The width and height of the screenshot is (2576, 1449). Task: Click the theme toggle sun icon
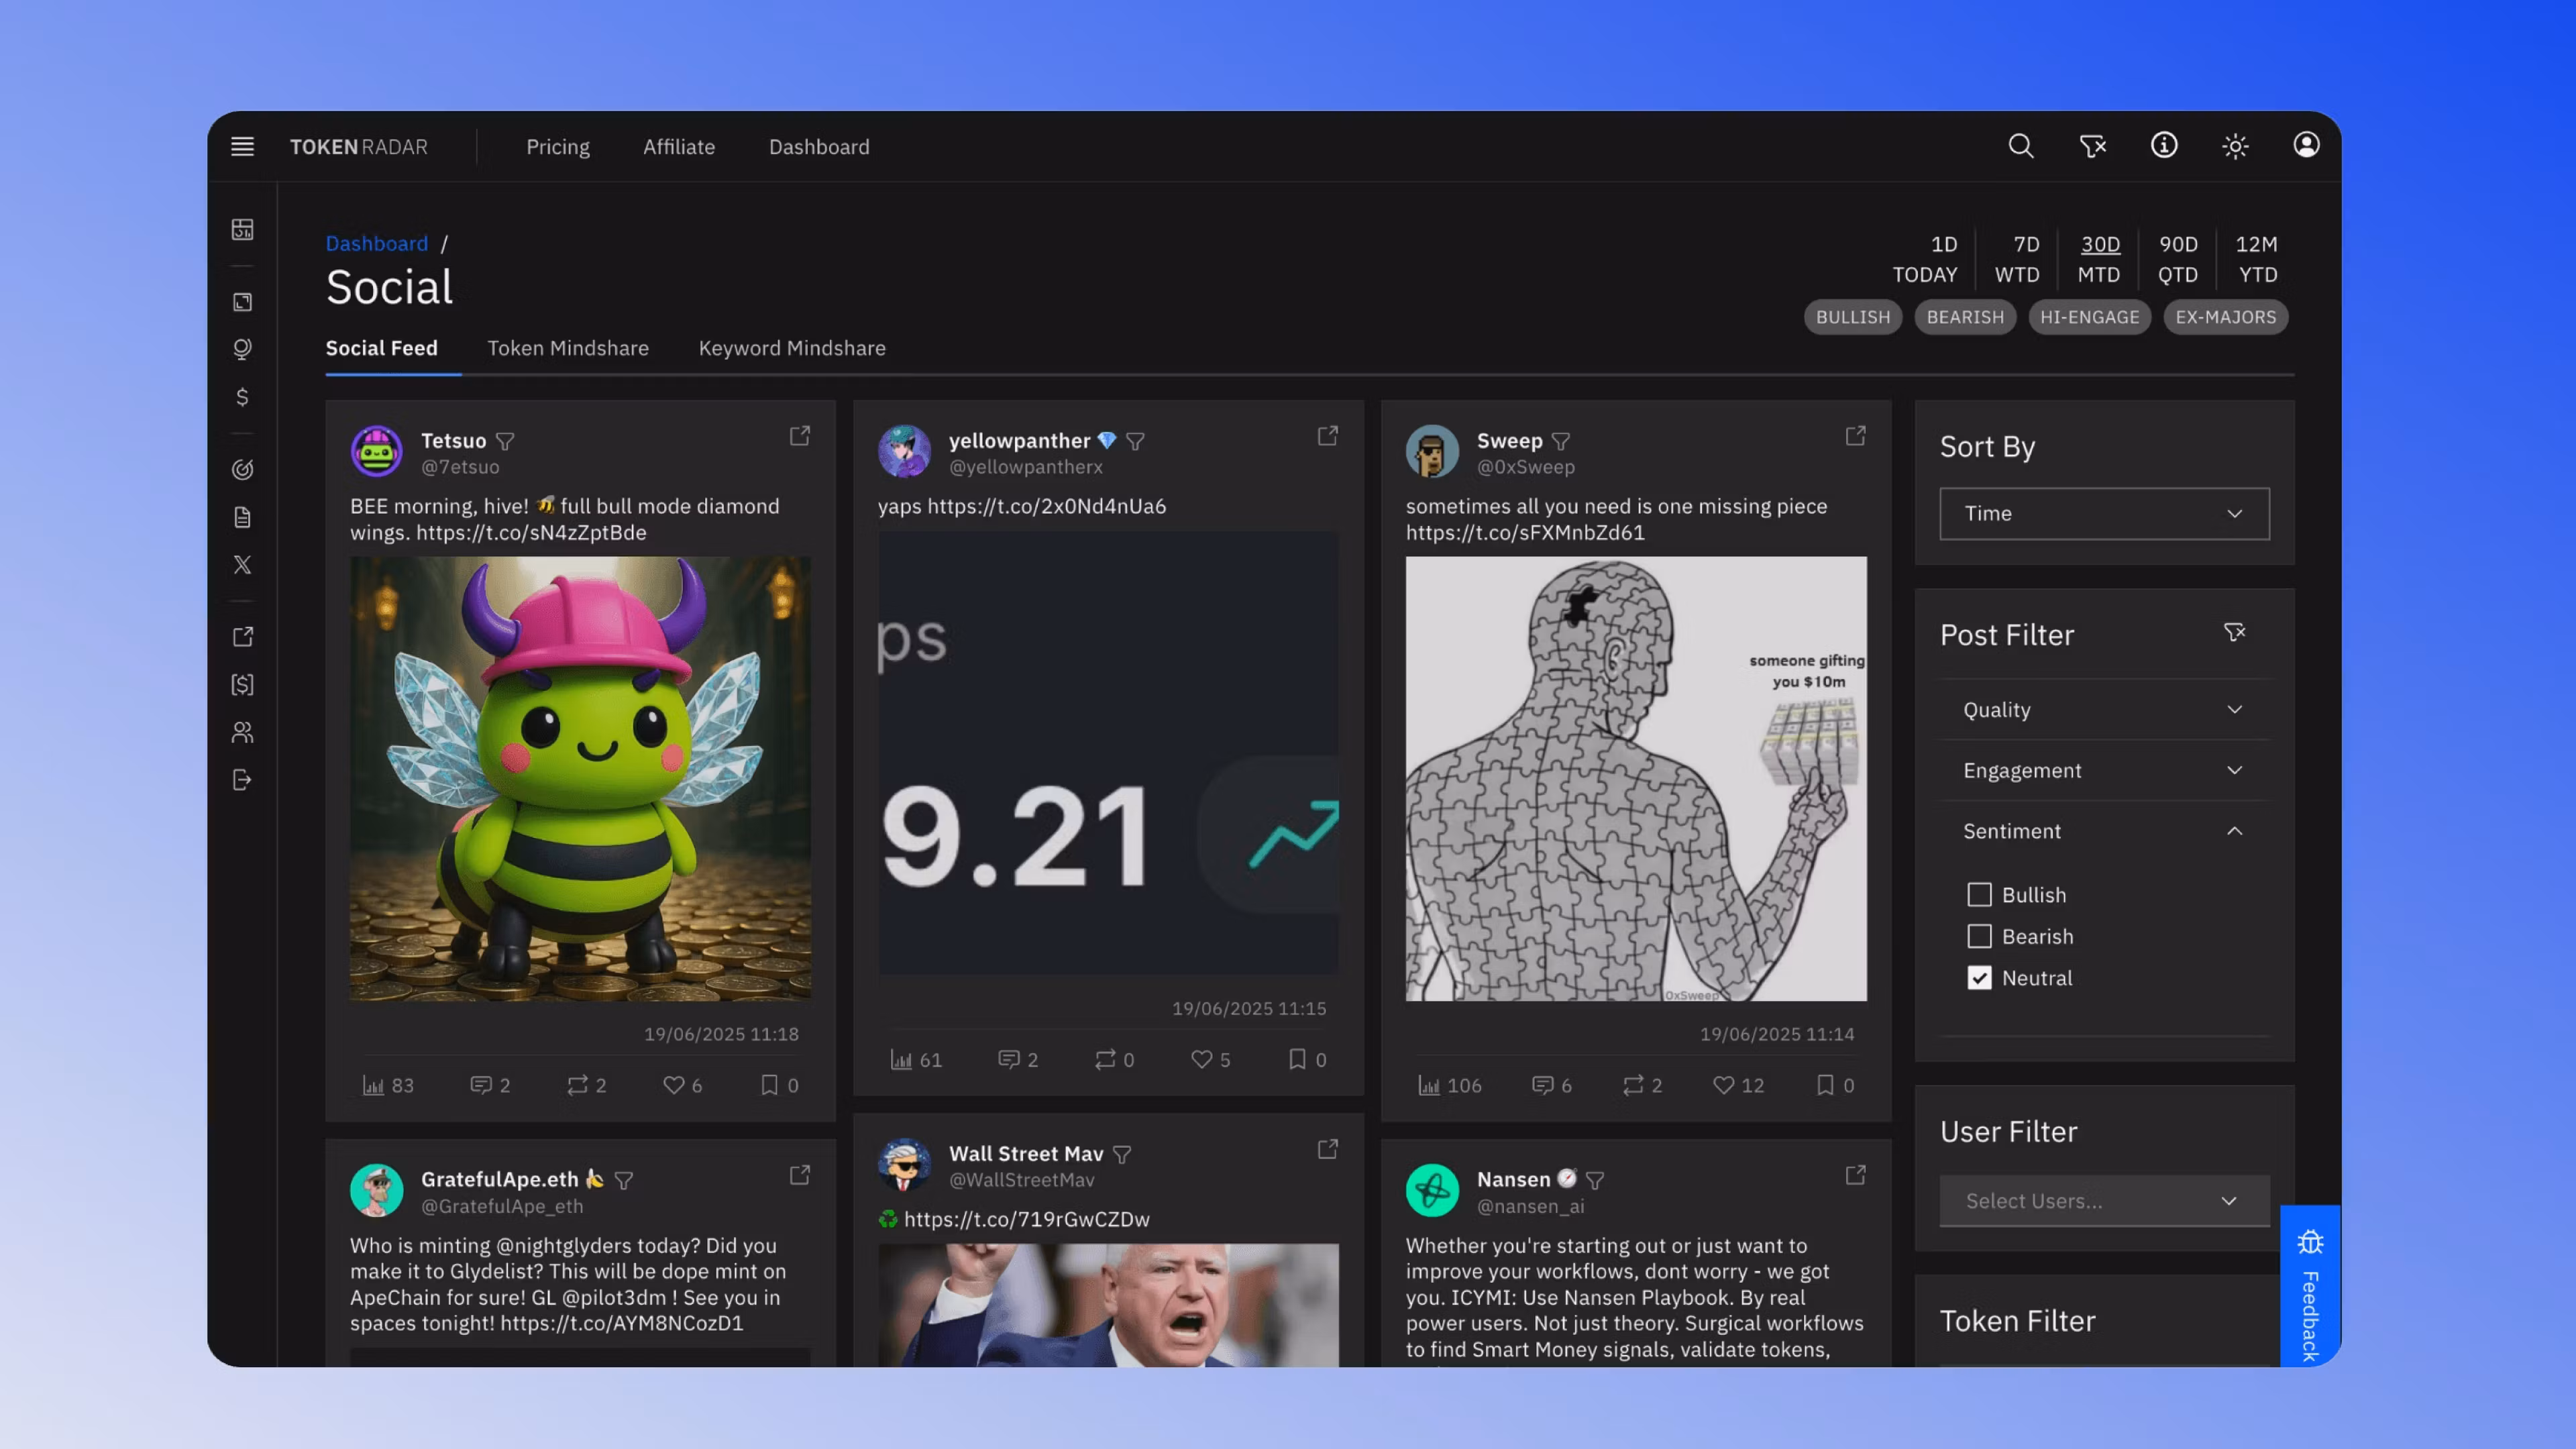click(2235, 146)
